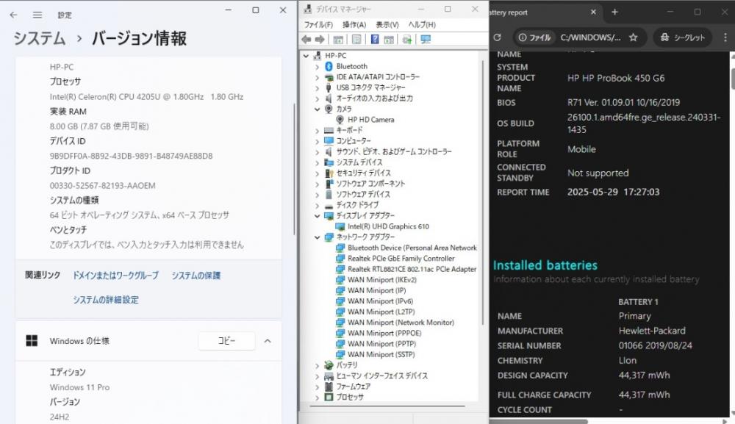The width and height of the screenshot is (735, 424).
Task: Click report time 2025-05-29 17:27:03
Action: 613,192
